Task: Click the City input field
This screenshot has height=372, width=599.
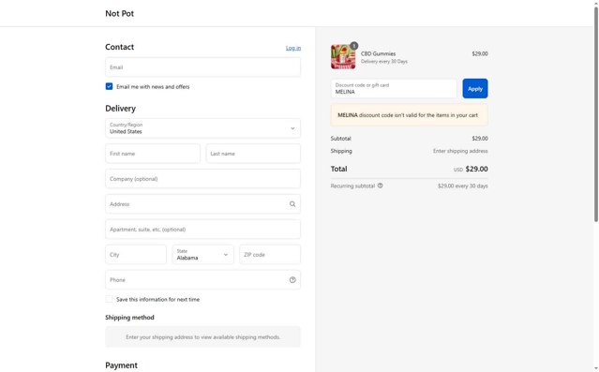Action: pos(136,254)
